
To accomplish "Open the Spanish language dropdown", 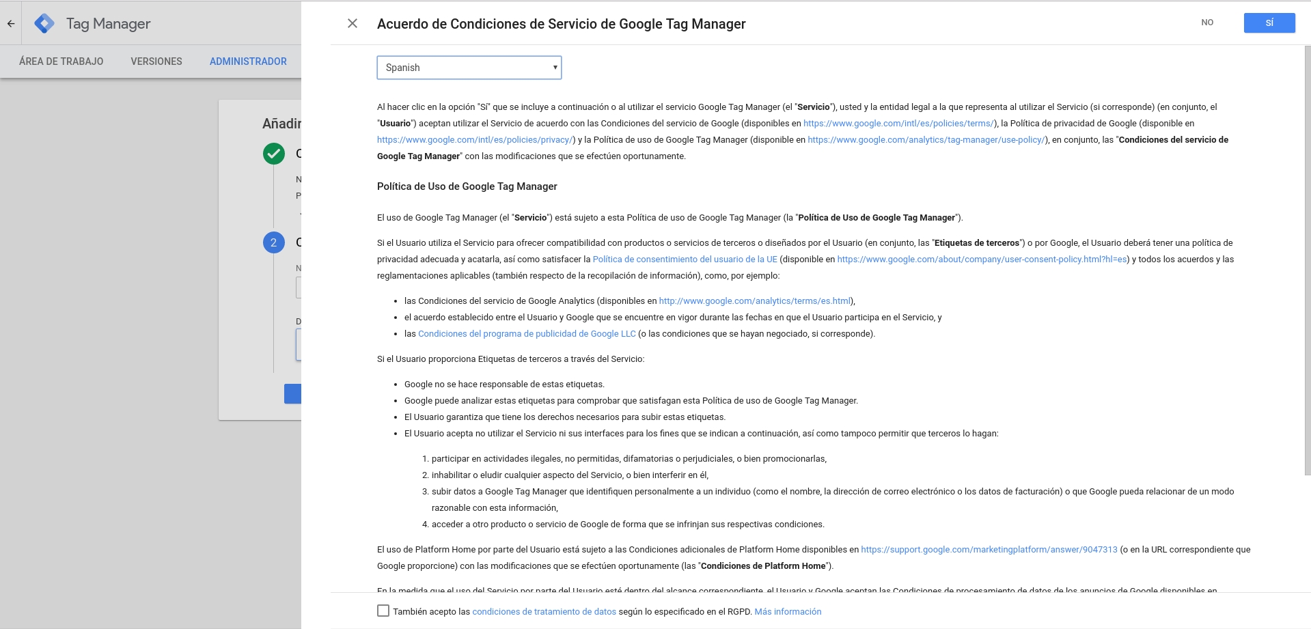I will tap(469, 68).
